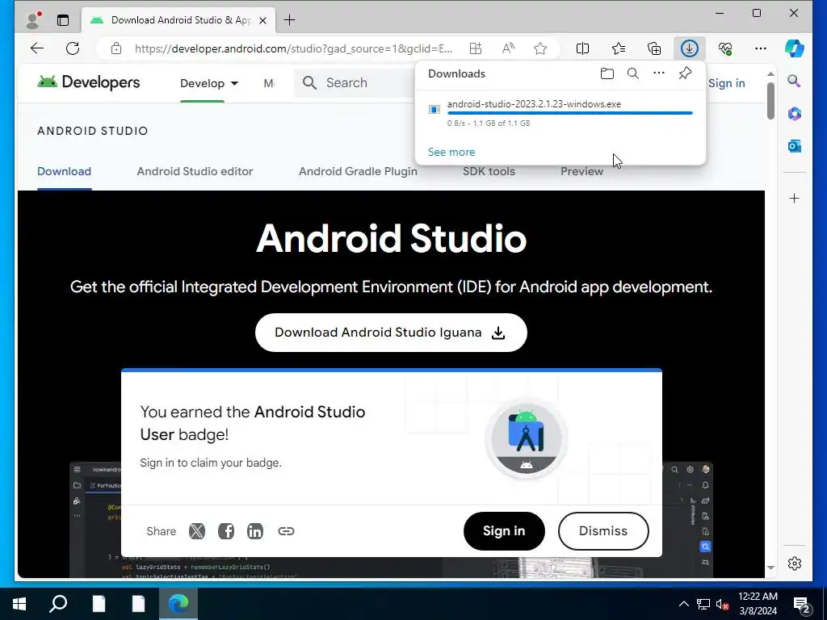Toggle the Downloads toolbar button
The width and height of the screenshot is (827, 620).
(x=690, y=48)
